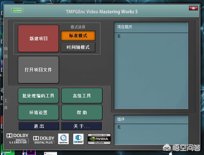204x155 pixels.
Task: Open 高级工具 advanced tools
Action: click(x=82, y=96)
